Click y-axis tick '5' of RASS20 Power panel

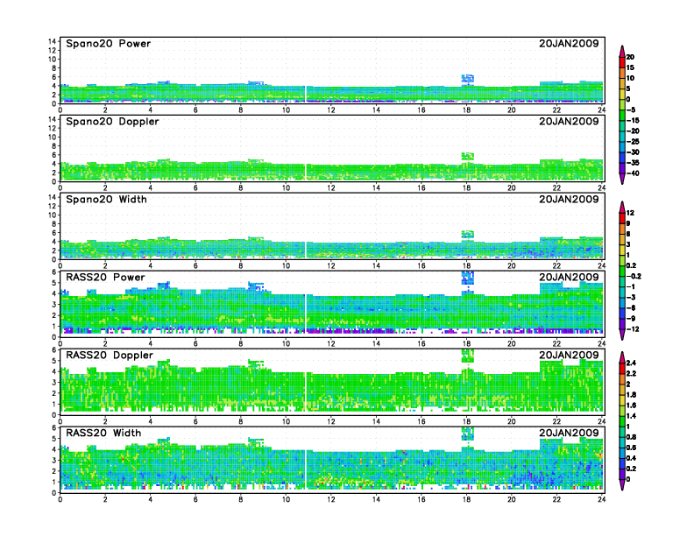(x=54, y=283)
